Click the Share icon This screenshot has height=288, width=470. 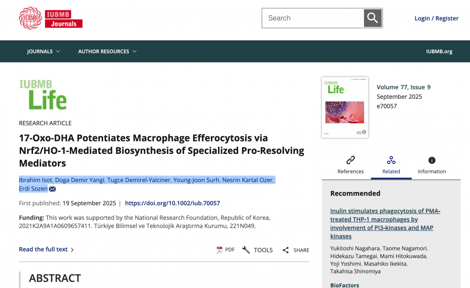click(x=285, y=250)
